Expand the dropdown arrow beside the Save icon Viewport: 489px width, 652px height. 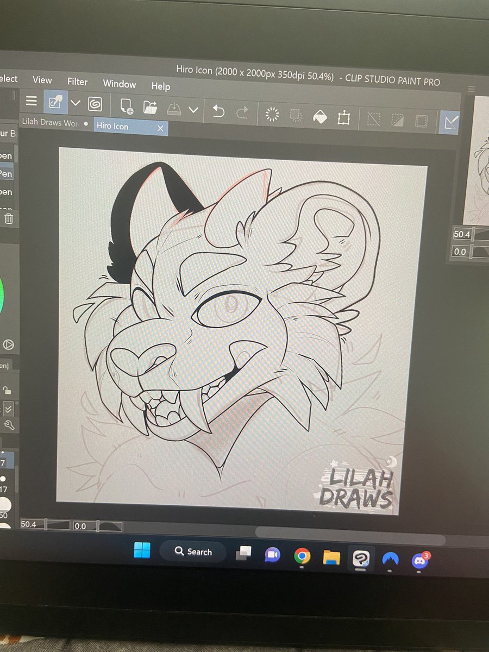(x=193, y=110)
